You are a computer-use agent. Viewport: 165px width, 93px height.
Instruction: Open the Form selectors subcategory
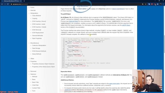click(34, 91)
